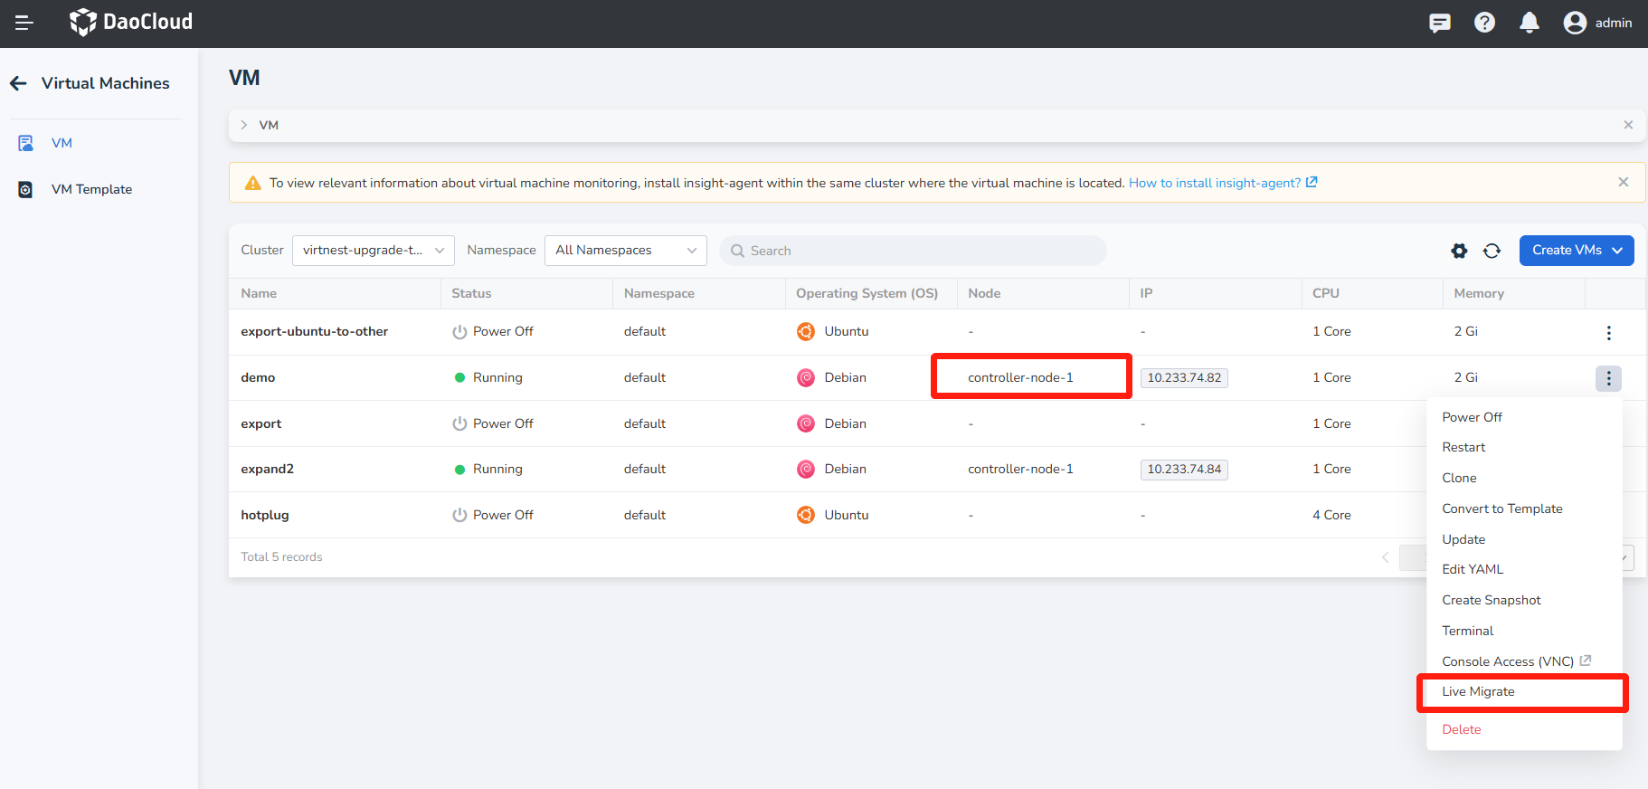Open the table column settings gear

click(x=1459, y=251)
